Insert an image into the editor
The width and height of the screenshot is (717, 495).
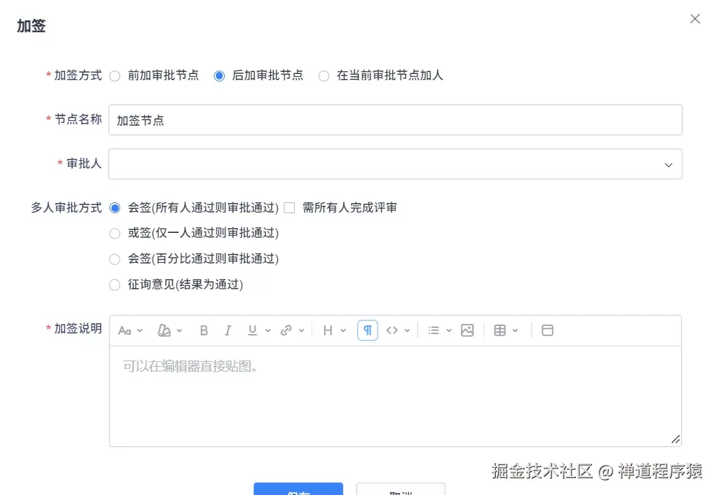(466, 330)
